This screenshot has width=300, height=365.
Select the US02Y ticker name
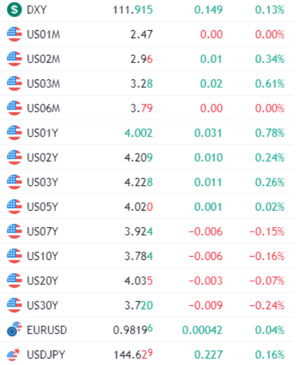(43, 158)
